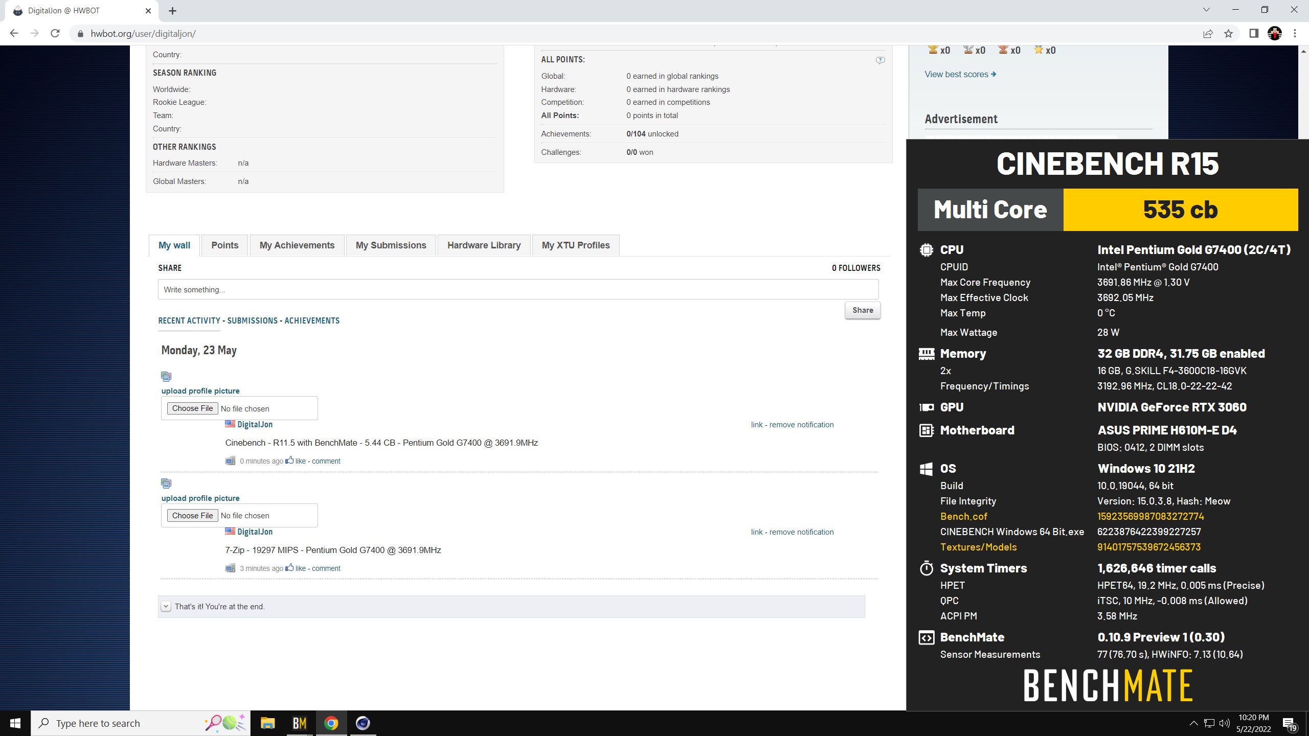Comment on the 7-Zip submission
This screenshot has height=736, width=1309.
[326, 568]
